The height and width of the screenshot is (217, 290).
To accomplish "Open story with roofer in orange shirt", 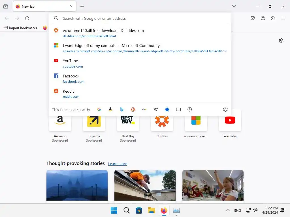I will (145, 185).
